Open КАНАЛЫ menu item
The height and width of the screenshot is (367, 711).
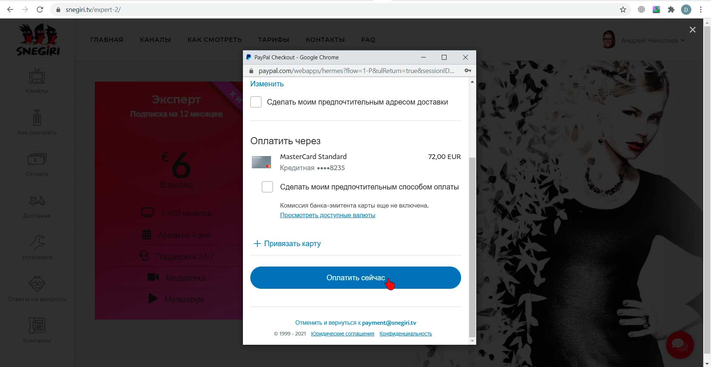(x=156, y=40)
